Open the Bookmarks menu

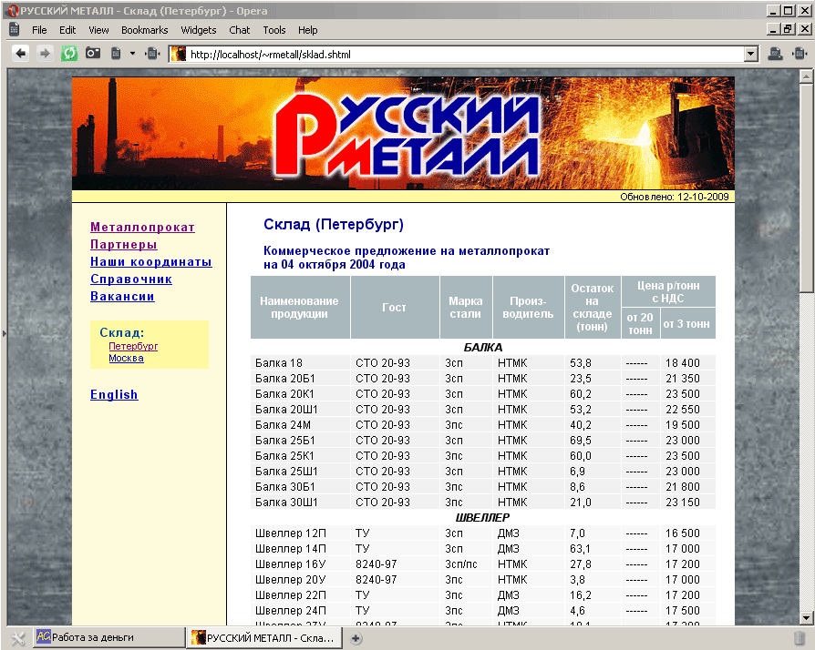coord(145,30)
